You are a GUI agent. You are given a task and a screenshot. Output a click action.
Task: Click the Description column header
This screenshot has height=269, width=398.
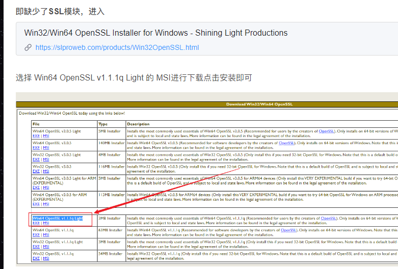click(138, 124)
